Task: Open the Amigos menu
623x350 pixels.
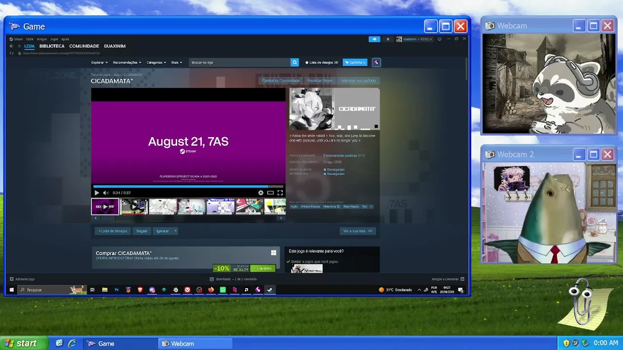Action: (42, 39)
